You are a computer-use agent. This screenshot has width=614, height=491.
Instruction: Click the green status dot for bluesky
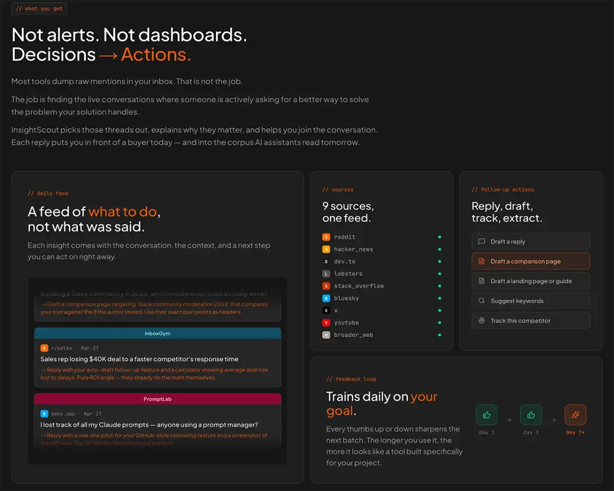pos(439,298)
